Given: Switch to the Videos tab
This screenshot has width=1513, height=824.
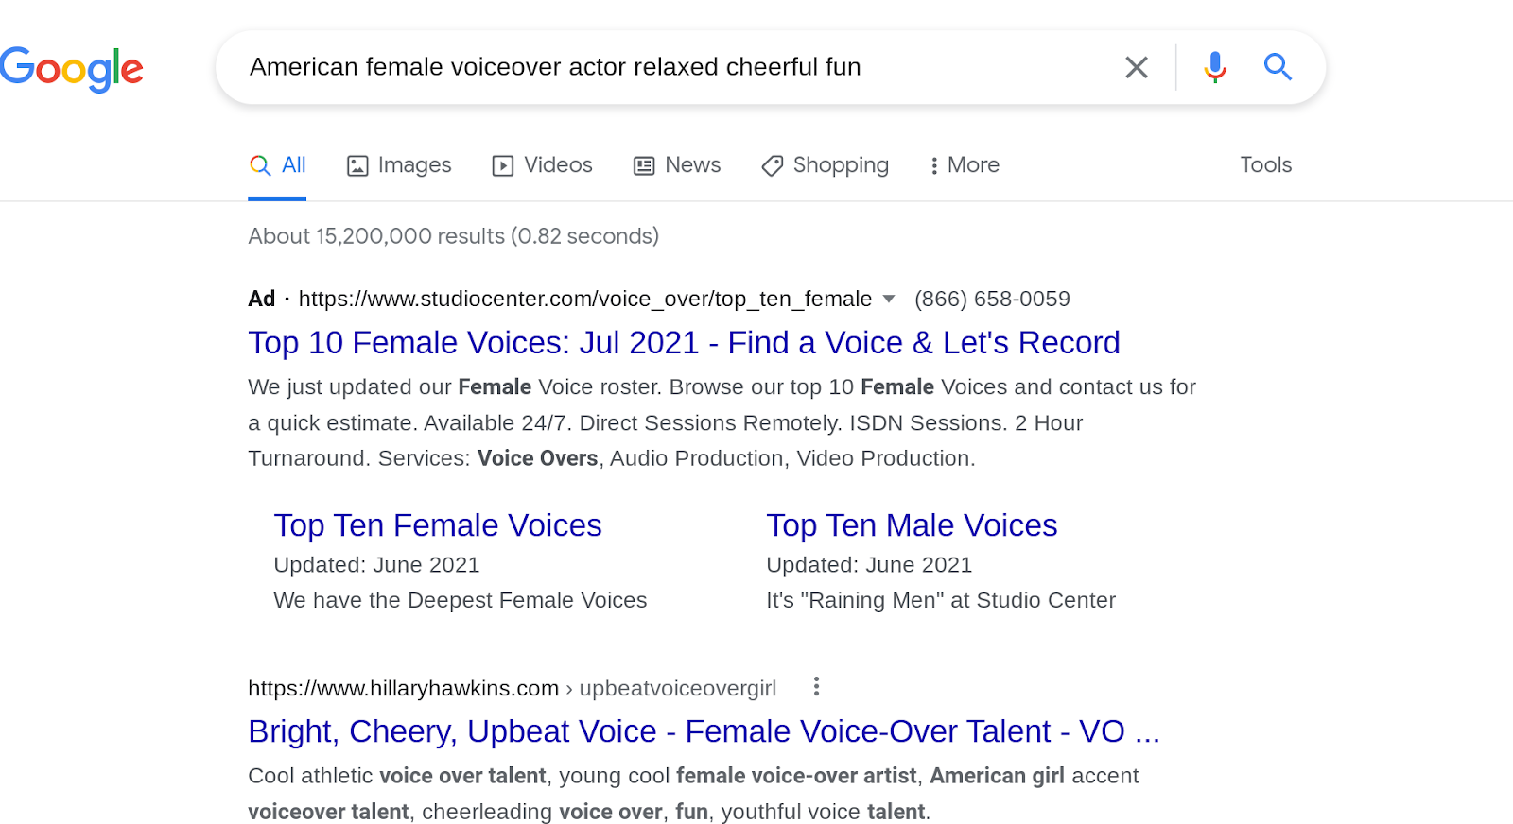Looking at the screenshot, I should point(542,165).
